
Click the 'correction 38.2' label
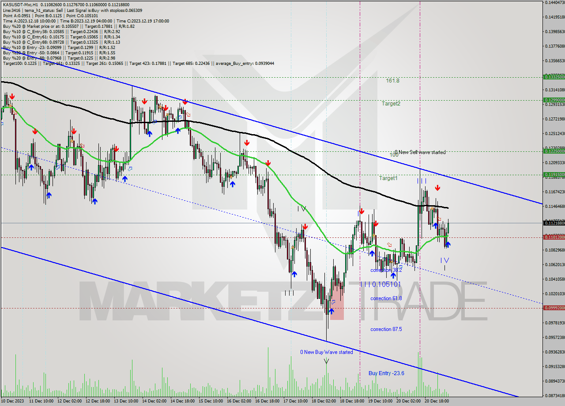coord(386,270)
